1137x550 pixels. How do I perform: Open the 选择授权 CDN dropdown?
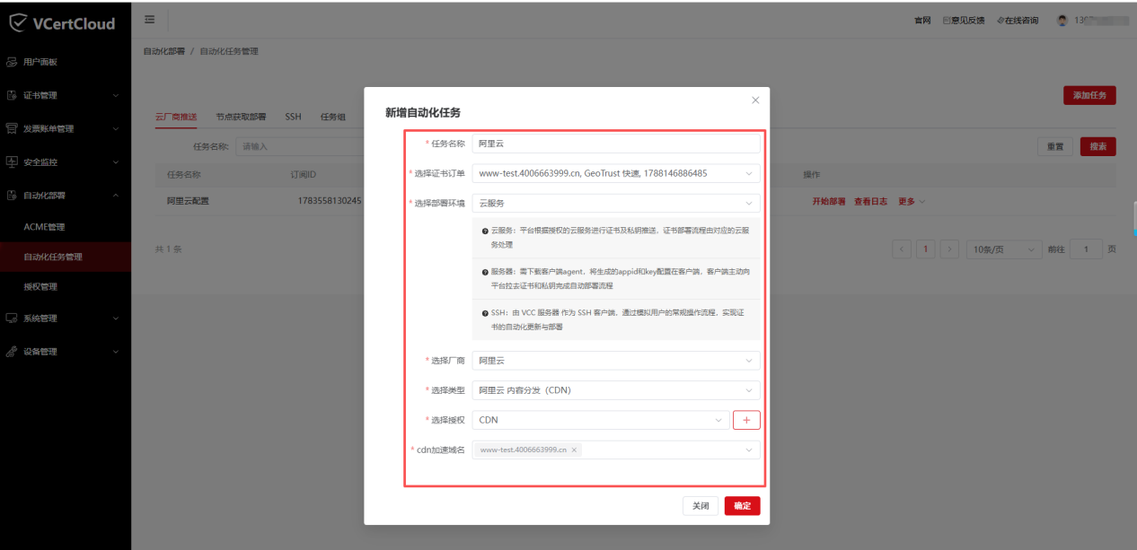click(601, 420)
